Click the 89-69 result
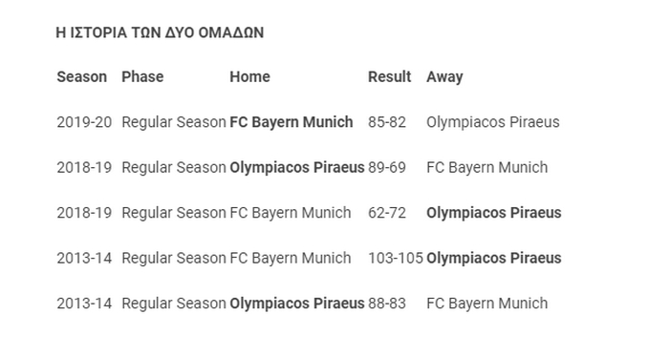 coord(387,167)
